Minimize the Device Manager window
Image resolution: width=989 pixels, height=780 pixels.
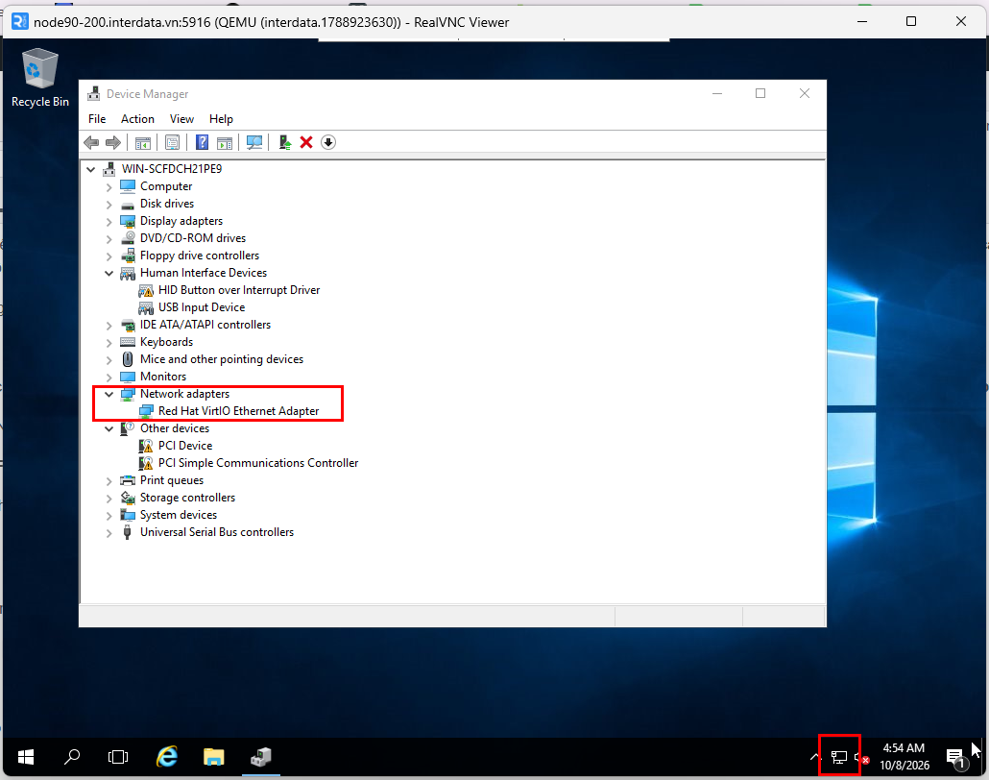(x=717, y=93)
